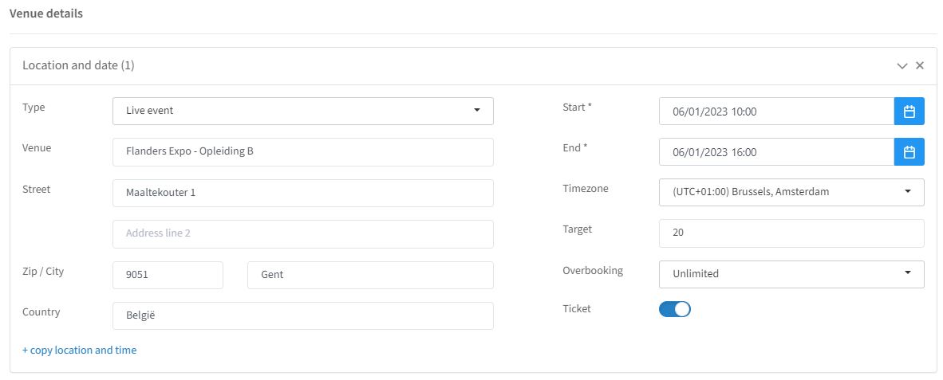943x380 pixels.
Task: Collapse the Location and date panel
Action: (902, 66)
